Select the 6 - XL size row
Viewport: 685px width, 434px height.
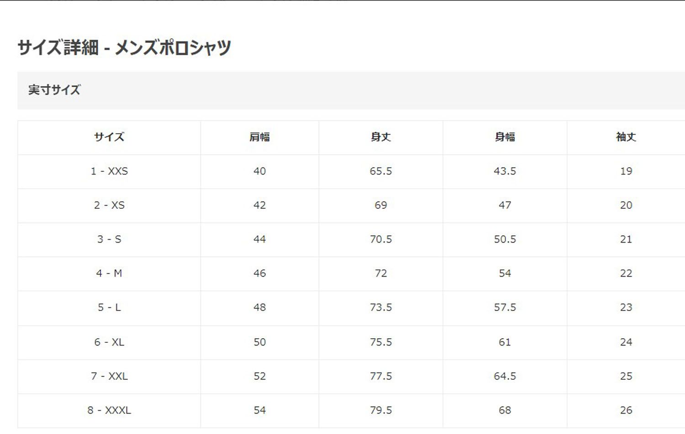[351, 342]
